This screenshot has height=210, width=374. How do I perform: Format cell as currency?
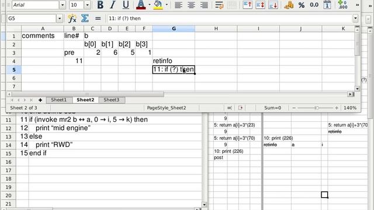(x=289, y=5)
